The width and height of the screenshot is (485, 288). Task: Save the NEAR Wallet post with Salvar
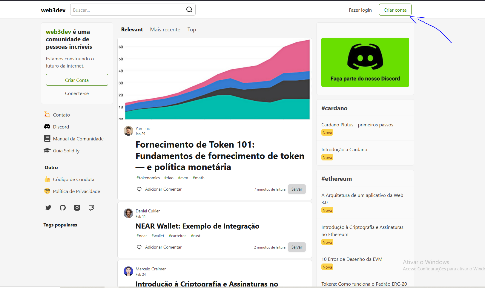click(297, 247)
